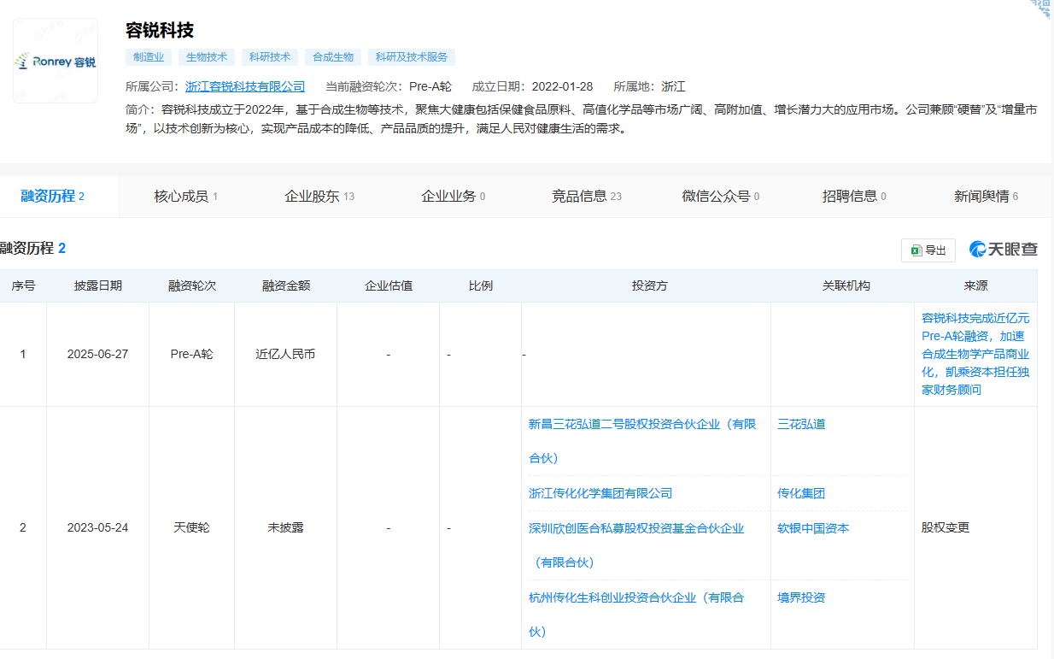The height and width of the screenshot is (659, 1054).
Task: Switch to 竞品信息 tab
Action: [587, 197]
